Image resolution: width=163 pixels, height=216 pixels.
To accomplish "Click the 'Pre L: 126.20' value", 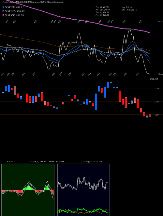I will click(x=102, y=12).
